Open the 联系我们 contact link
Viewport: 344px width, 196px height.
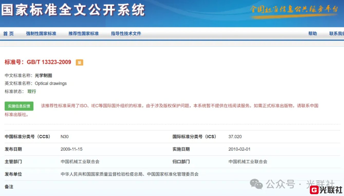click(336, 34)
